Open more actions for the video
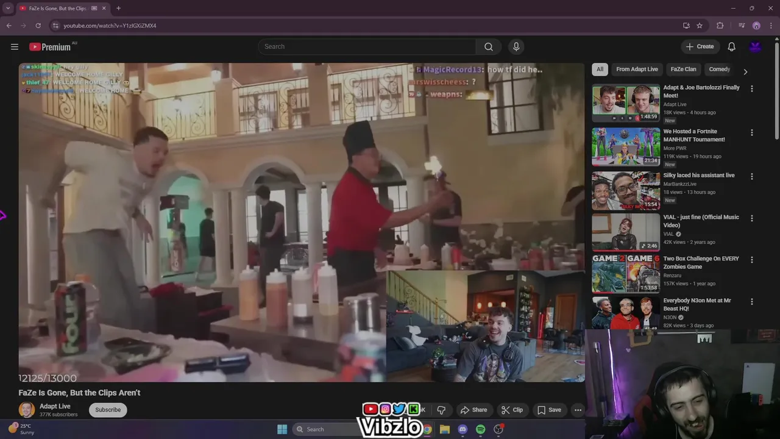 pyautogui.click(x=578, y=410)
